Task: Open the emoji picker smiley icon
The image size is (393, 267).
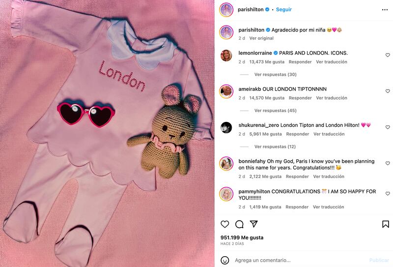Action: [225, 260]
